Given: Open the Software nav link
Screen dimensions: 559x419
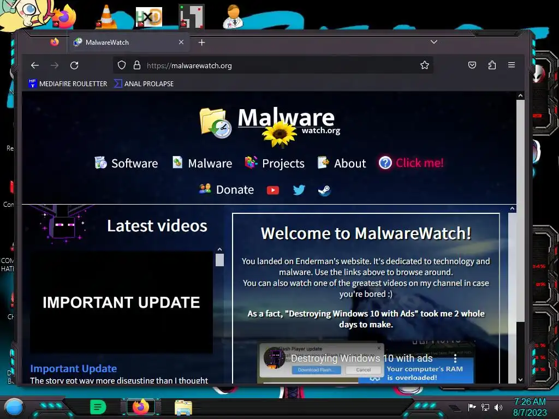Looking at the screenshot, I should [126, 163].
